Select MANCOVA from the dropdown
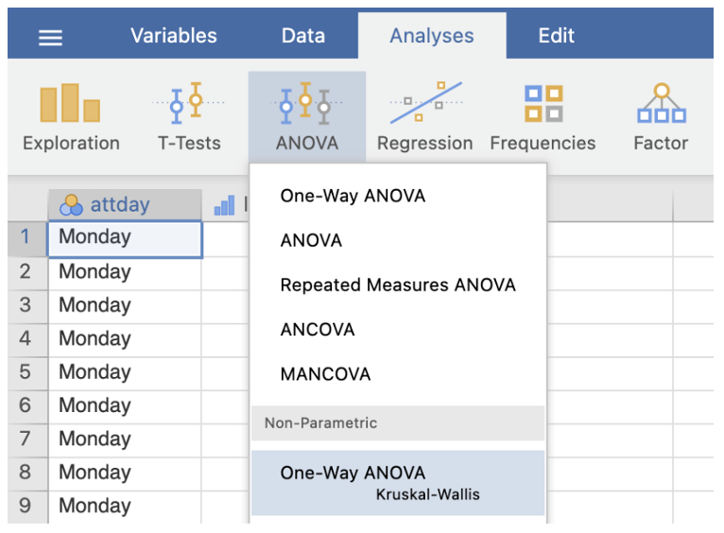This screenshot has height=533, width=724. (x=325, y=374)
